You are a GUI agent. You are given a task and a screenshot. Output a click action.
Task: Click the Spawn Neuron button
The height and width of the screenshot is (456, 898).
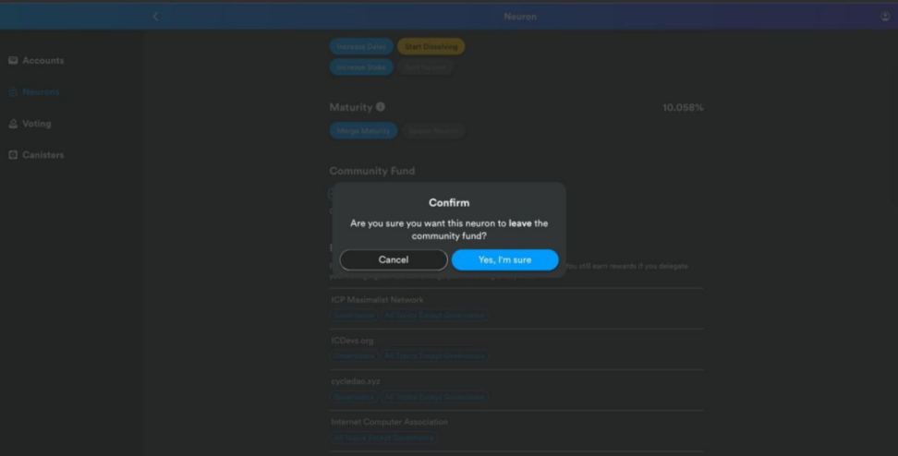point(433,130)
